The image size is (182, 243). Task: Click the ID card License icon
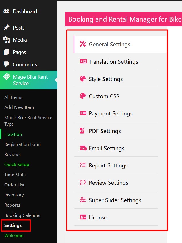tap(83, 217)
